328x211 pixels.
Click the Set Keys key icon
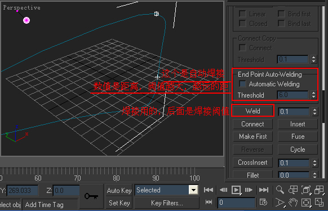point(91,196)
